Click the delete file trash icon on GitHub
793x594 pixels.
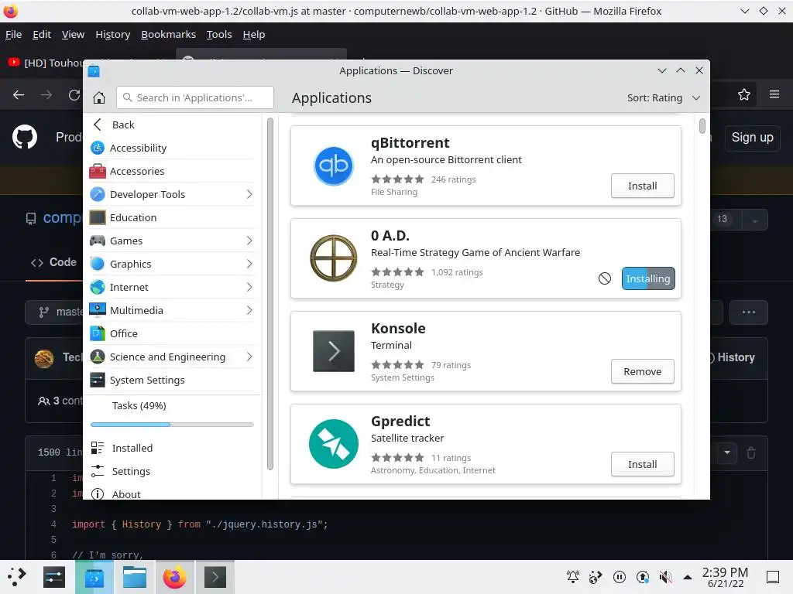click(751, 452)
